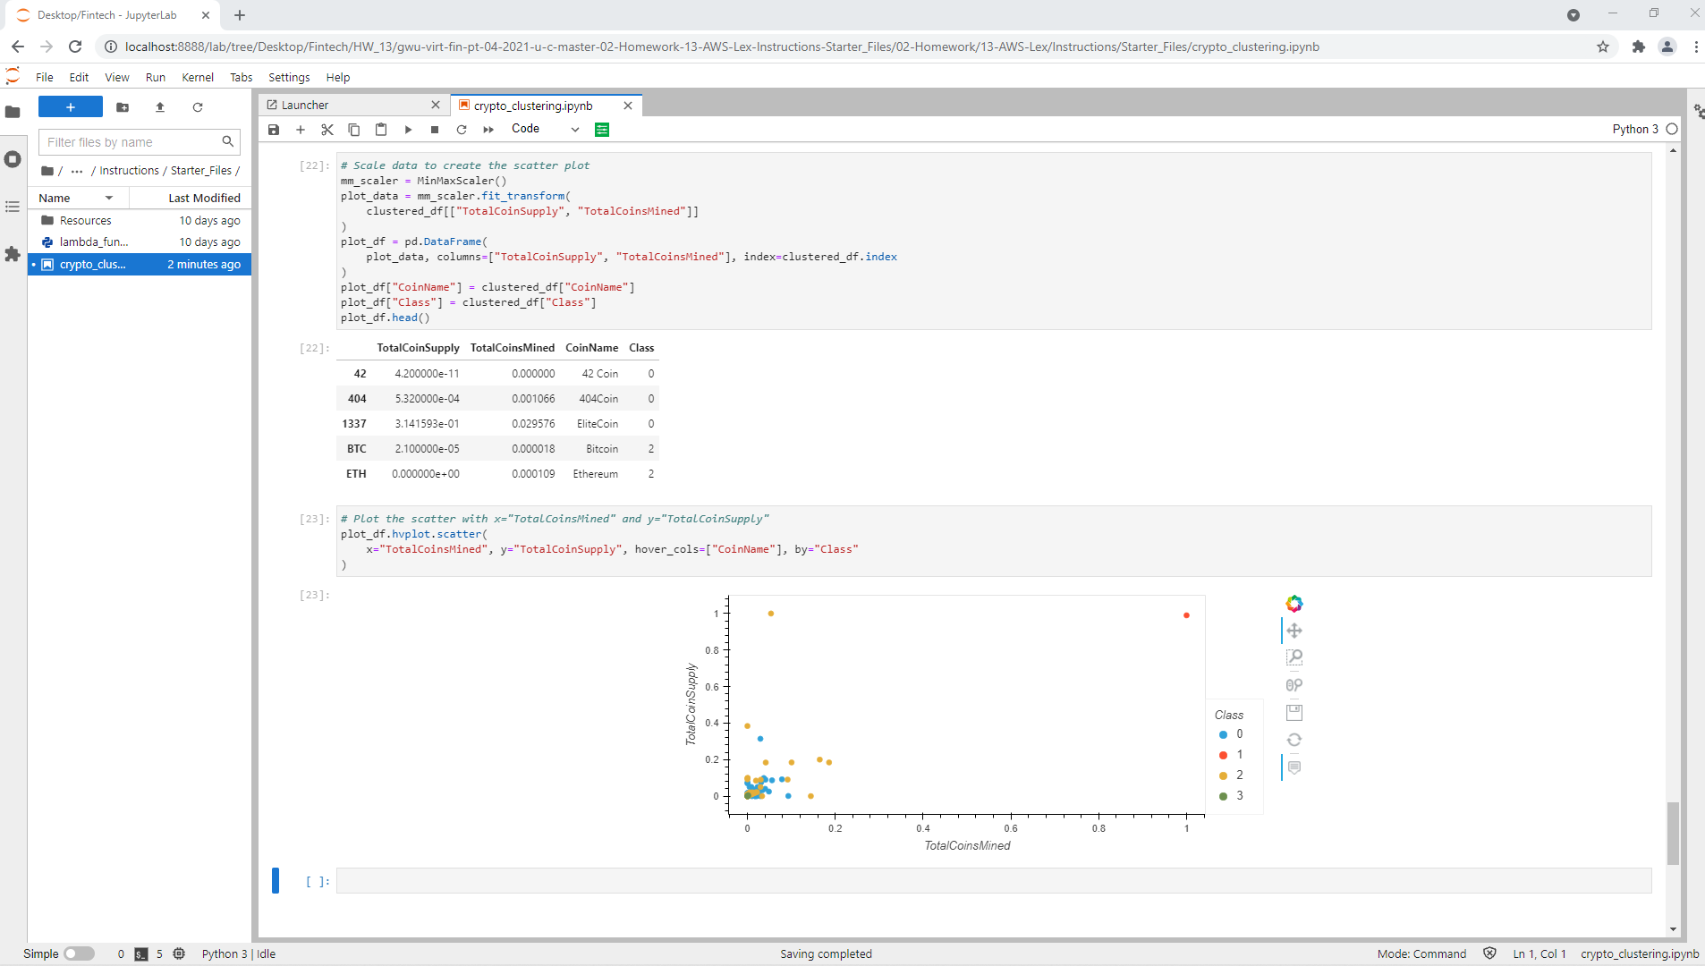1705x966 pixels.
Task: Toggle the Box Zoom tool in plot toolbar
Action: pos(1294,657)
